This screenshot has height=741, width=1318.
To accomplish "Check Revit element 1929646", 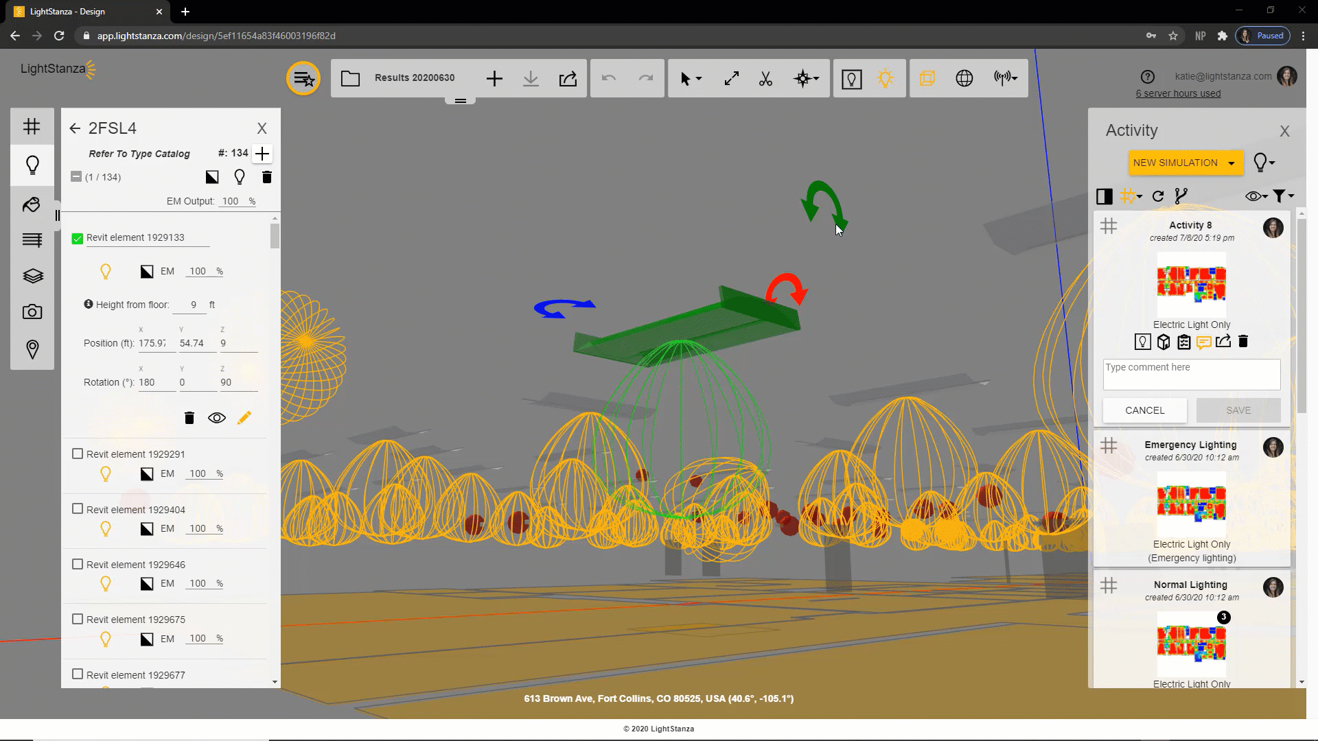I will (78, 564).
